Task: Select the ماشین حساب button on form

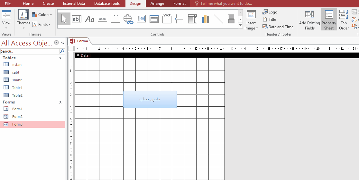Action: [x=150, y=99]
